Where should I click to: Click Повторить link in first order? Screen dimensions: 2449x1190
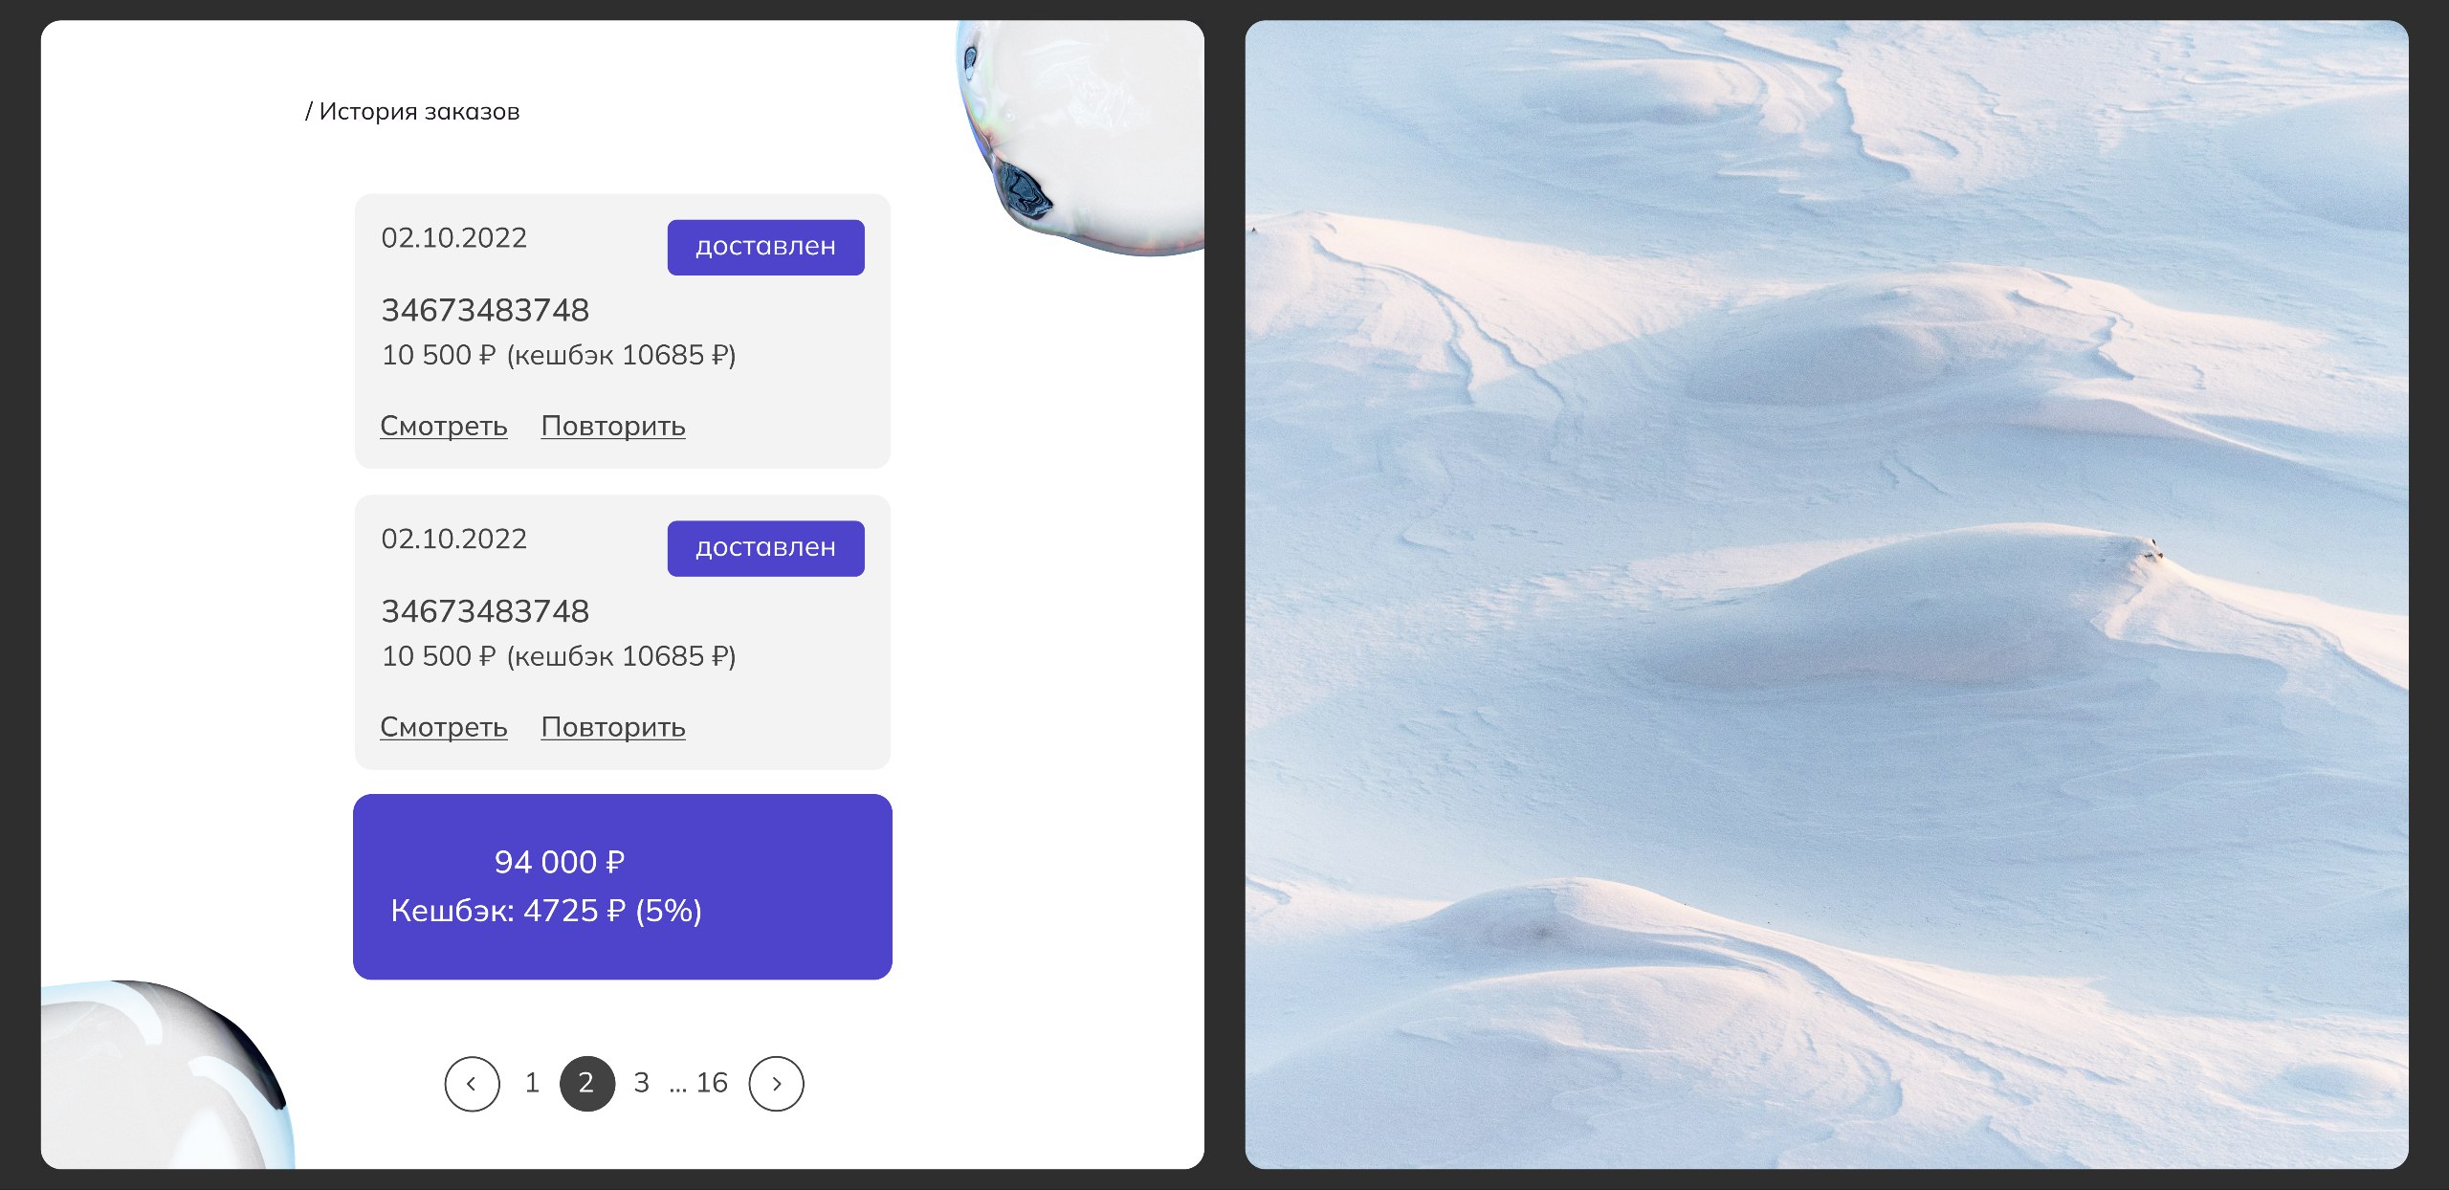(613, 426)
